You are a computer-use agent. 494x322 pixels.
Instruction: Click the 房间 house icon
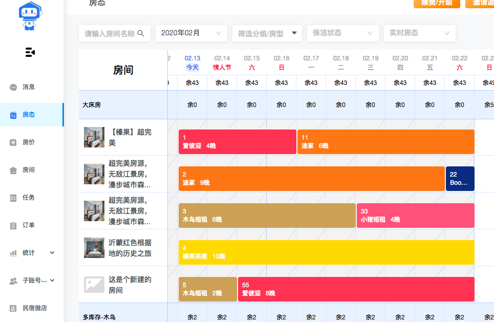point(13,170)
